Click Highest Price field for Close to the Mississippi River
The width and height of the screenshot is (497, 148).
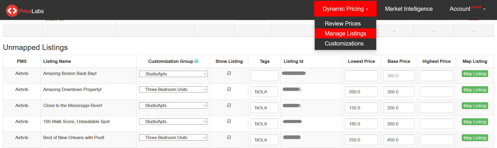(436, 108)
